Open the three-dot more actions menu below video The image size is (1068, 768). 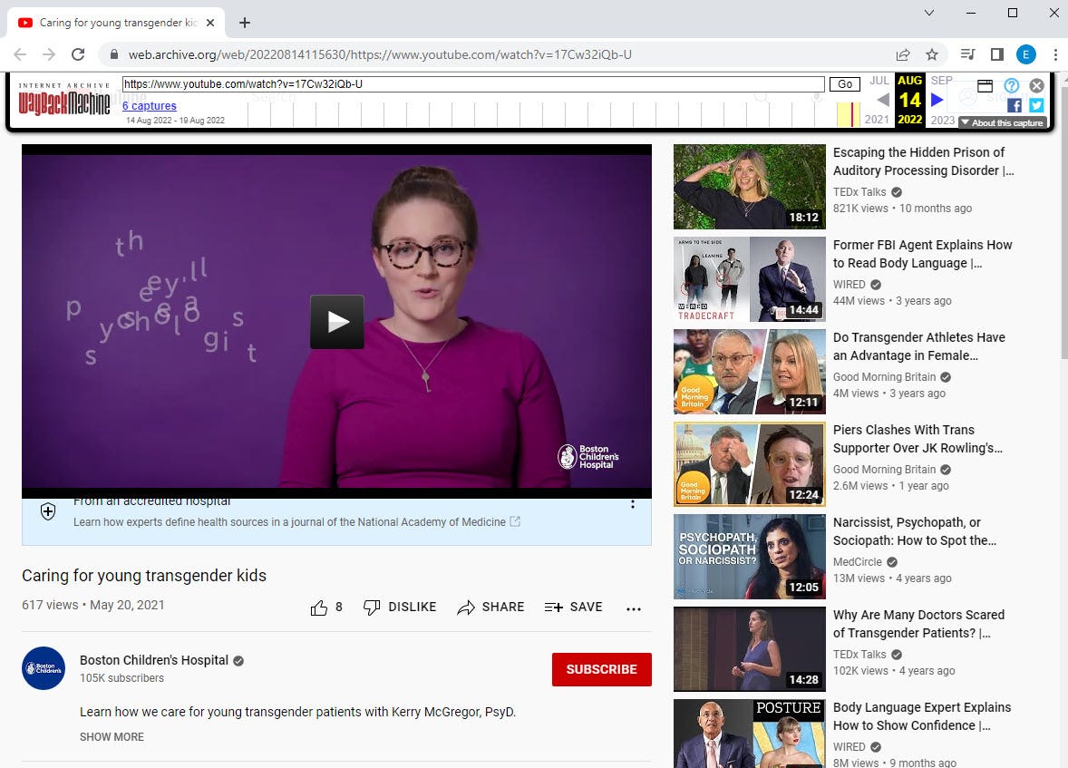click(634, 608)
